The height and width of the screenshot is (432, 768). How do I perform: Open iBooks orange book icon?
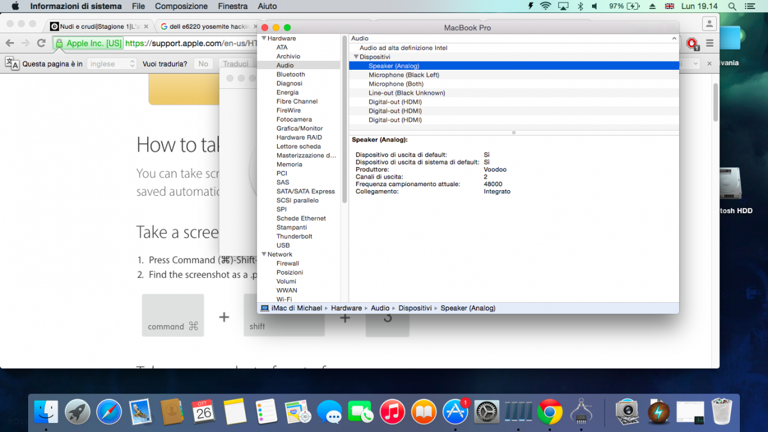(x=424, y=412)
